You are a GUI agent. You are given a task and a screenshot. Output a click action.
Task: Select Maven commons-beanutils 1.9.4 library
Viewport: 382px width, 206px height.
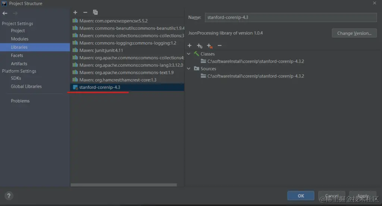127,28
